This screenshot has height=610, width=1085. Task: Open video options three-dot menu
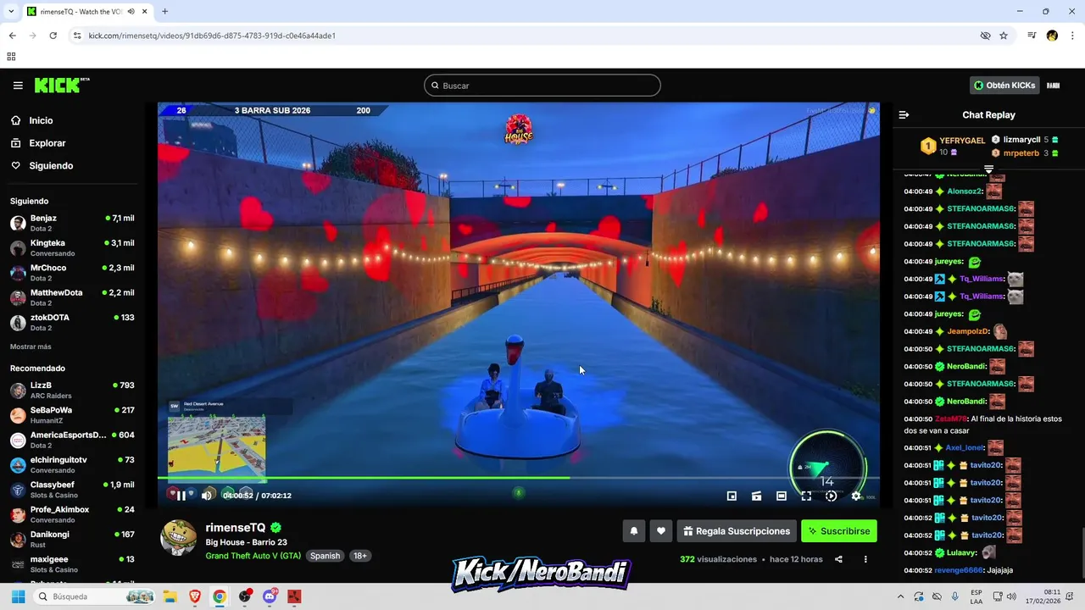click(x=865, y=559)
